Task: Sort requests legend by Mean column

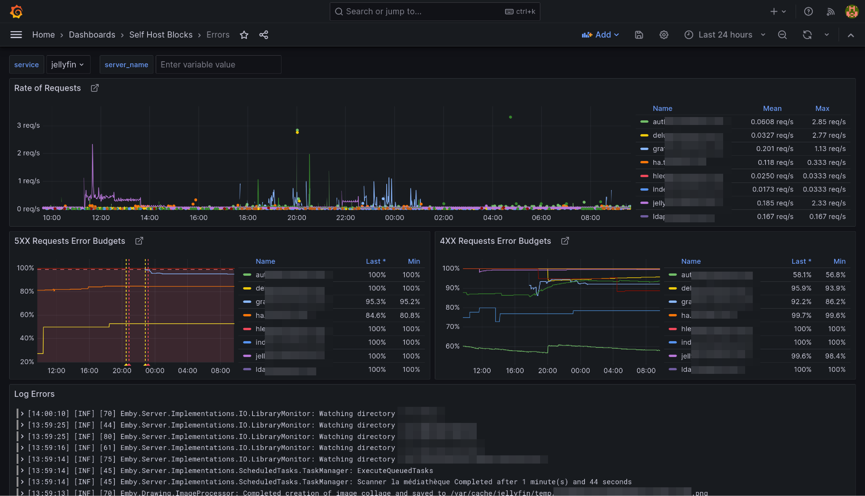Action: [772, 108]
